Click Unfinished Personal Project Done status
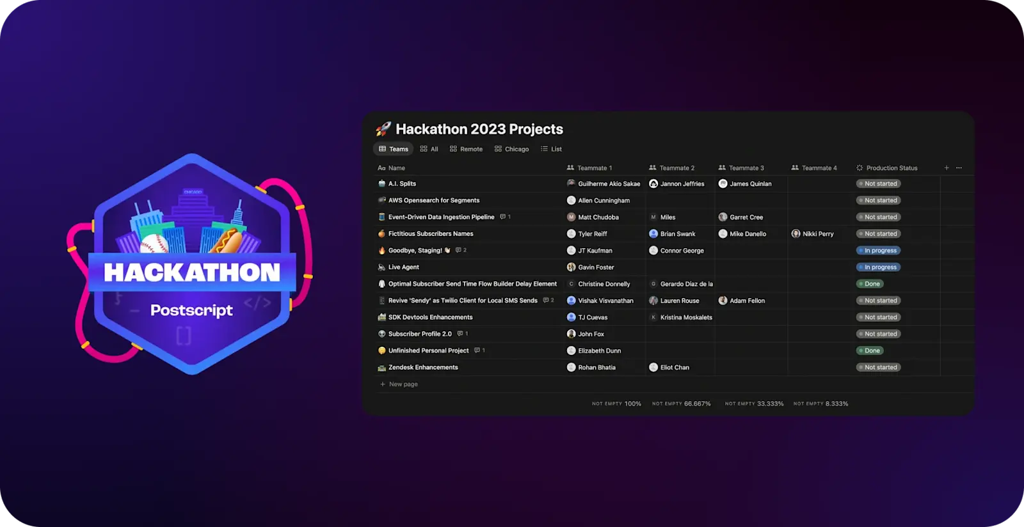Screen dimensions: 1024x527 [x=870, y=350]
